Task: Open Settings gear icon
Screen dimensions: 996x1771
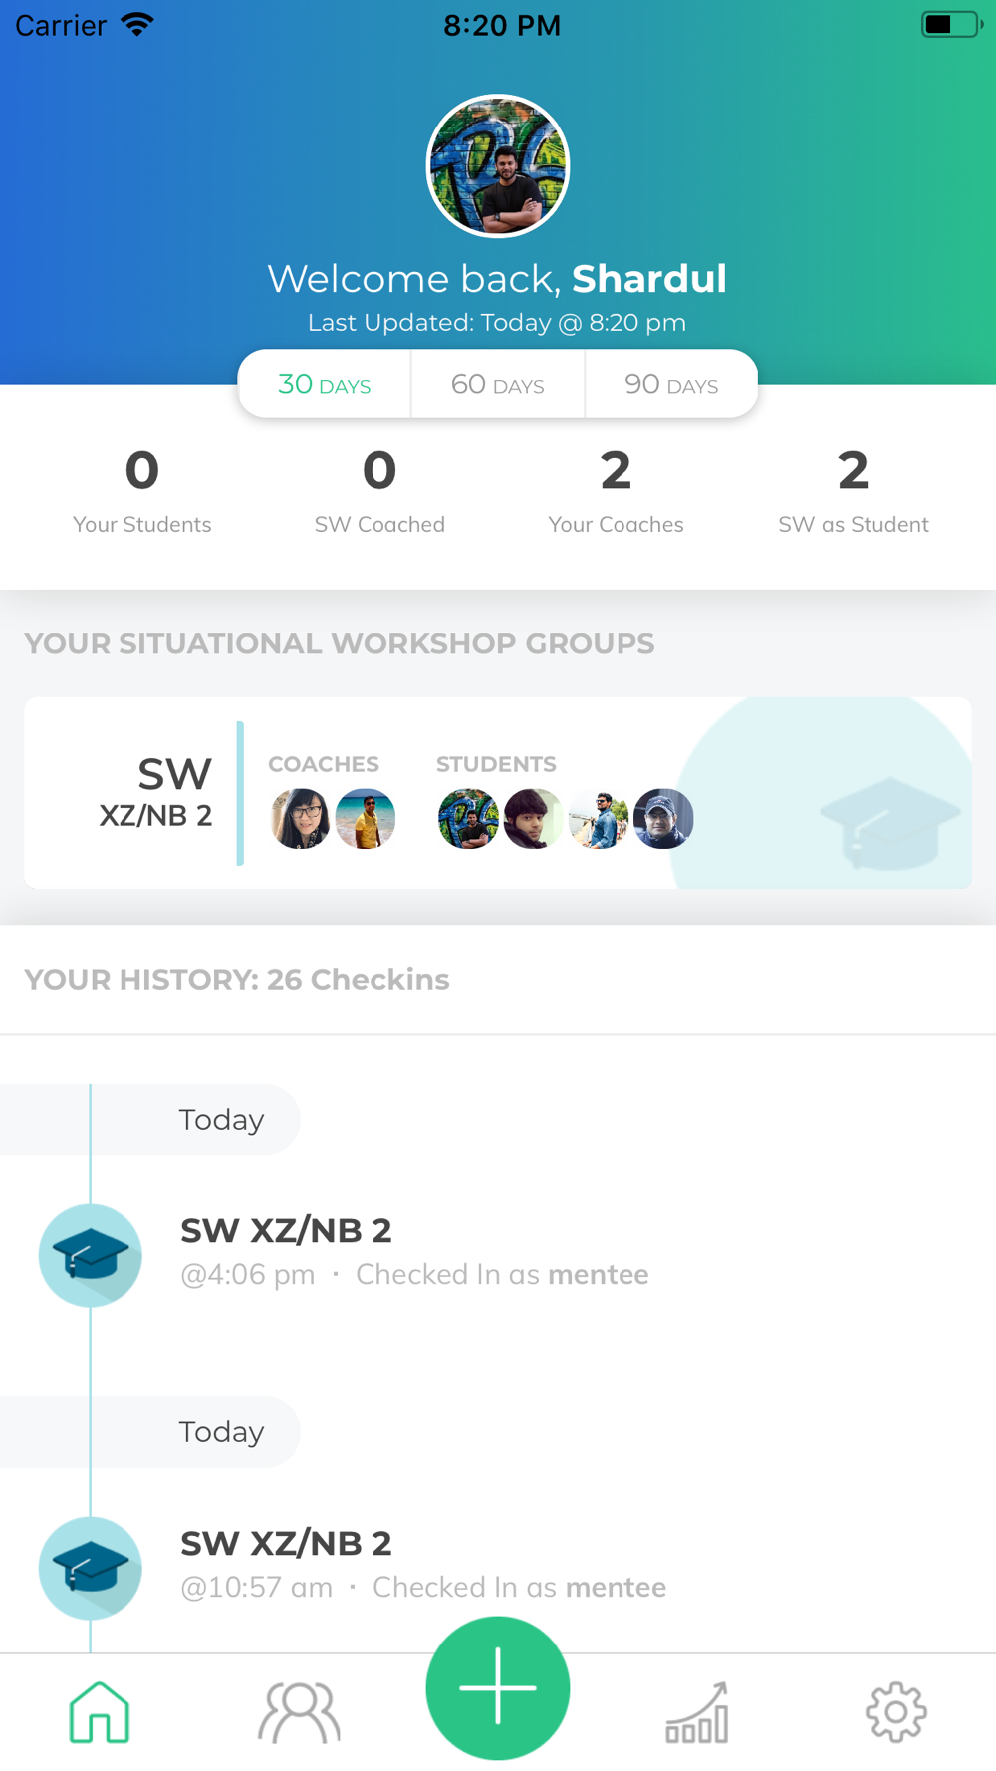Action: [896, 1711]
